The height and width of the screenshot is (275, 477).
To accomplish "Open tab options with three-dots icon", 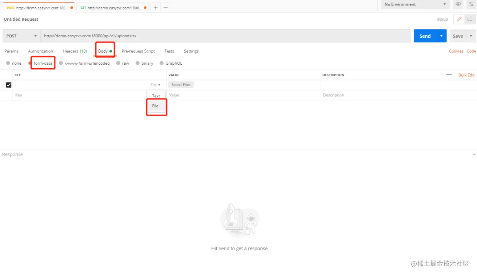I will click(165, 8).
